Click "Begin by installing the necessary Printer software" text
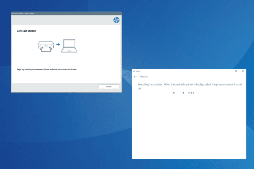 click(x=47, y=69)
